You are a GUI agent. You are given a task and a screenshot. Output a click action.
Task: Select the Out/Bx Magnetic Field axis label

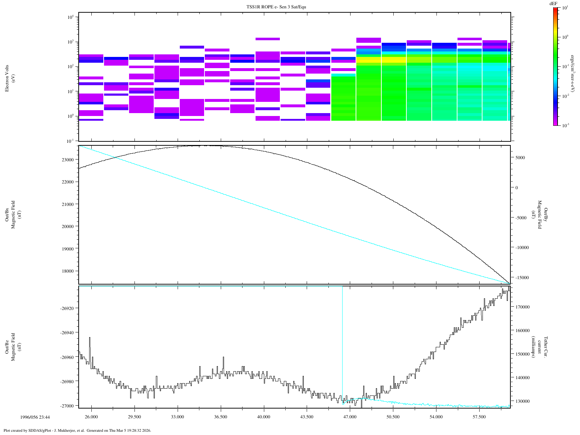(10, 214)
